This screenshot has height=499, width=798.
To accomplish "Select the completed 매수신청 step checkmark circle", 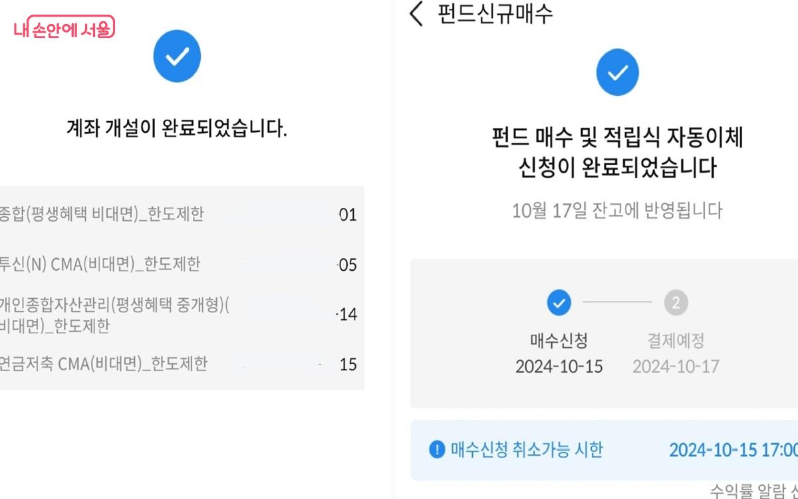I will (559, 303).
